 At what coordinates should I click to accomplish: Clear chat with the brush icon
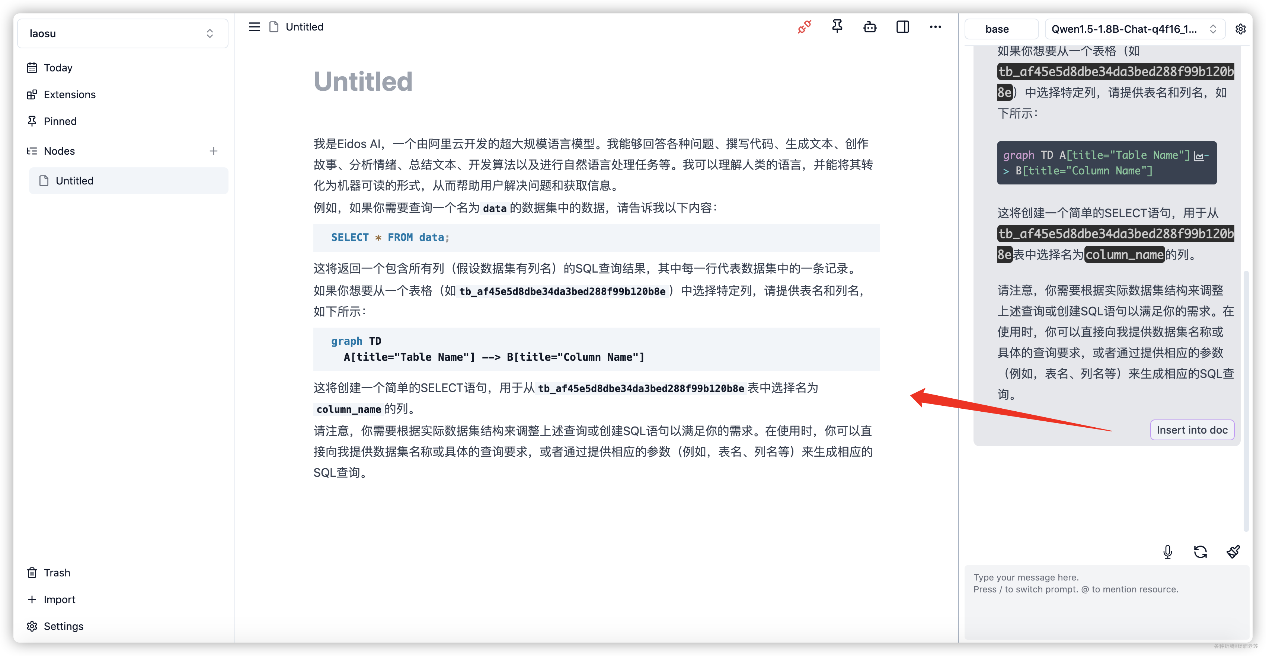tap(1233, 552)
